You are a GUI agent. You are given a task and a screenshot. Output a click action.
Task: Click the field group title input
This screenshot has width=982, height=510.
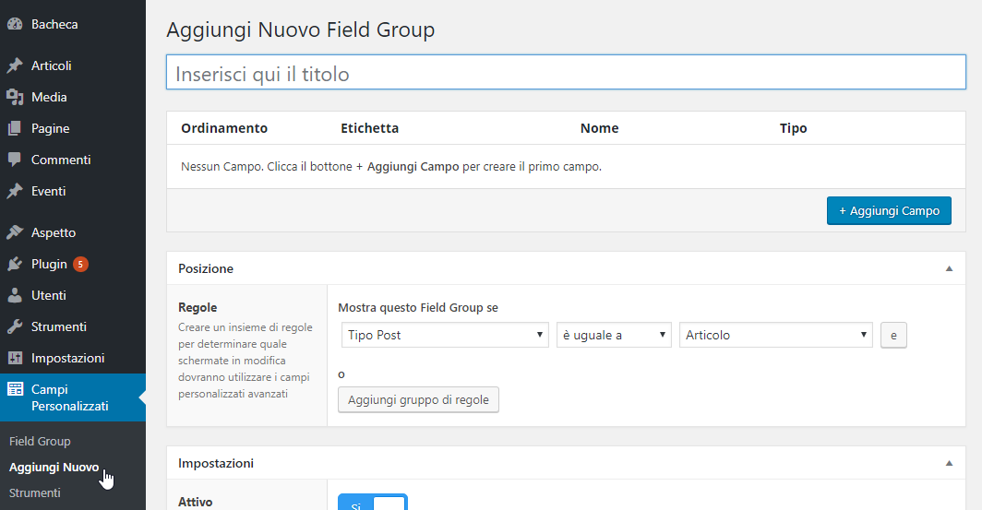pyautogui.click(x=565, y=73)
